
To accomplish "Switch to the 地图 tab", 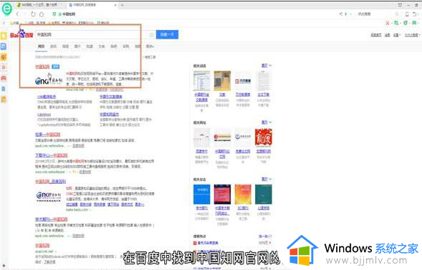I will tap(138, 46).
